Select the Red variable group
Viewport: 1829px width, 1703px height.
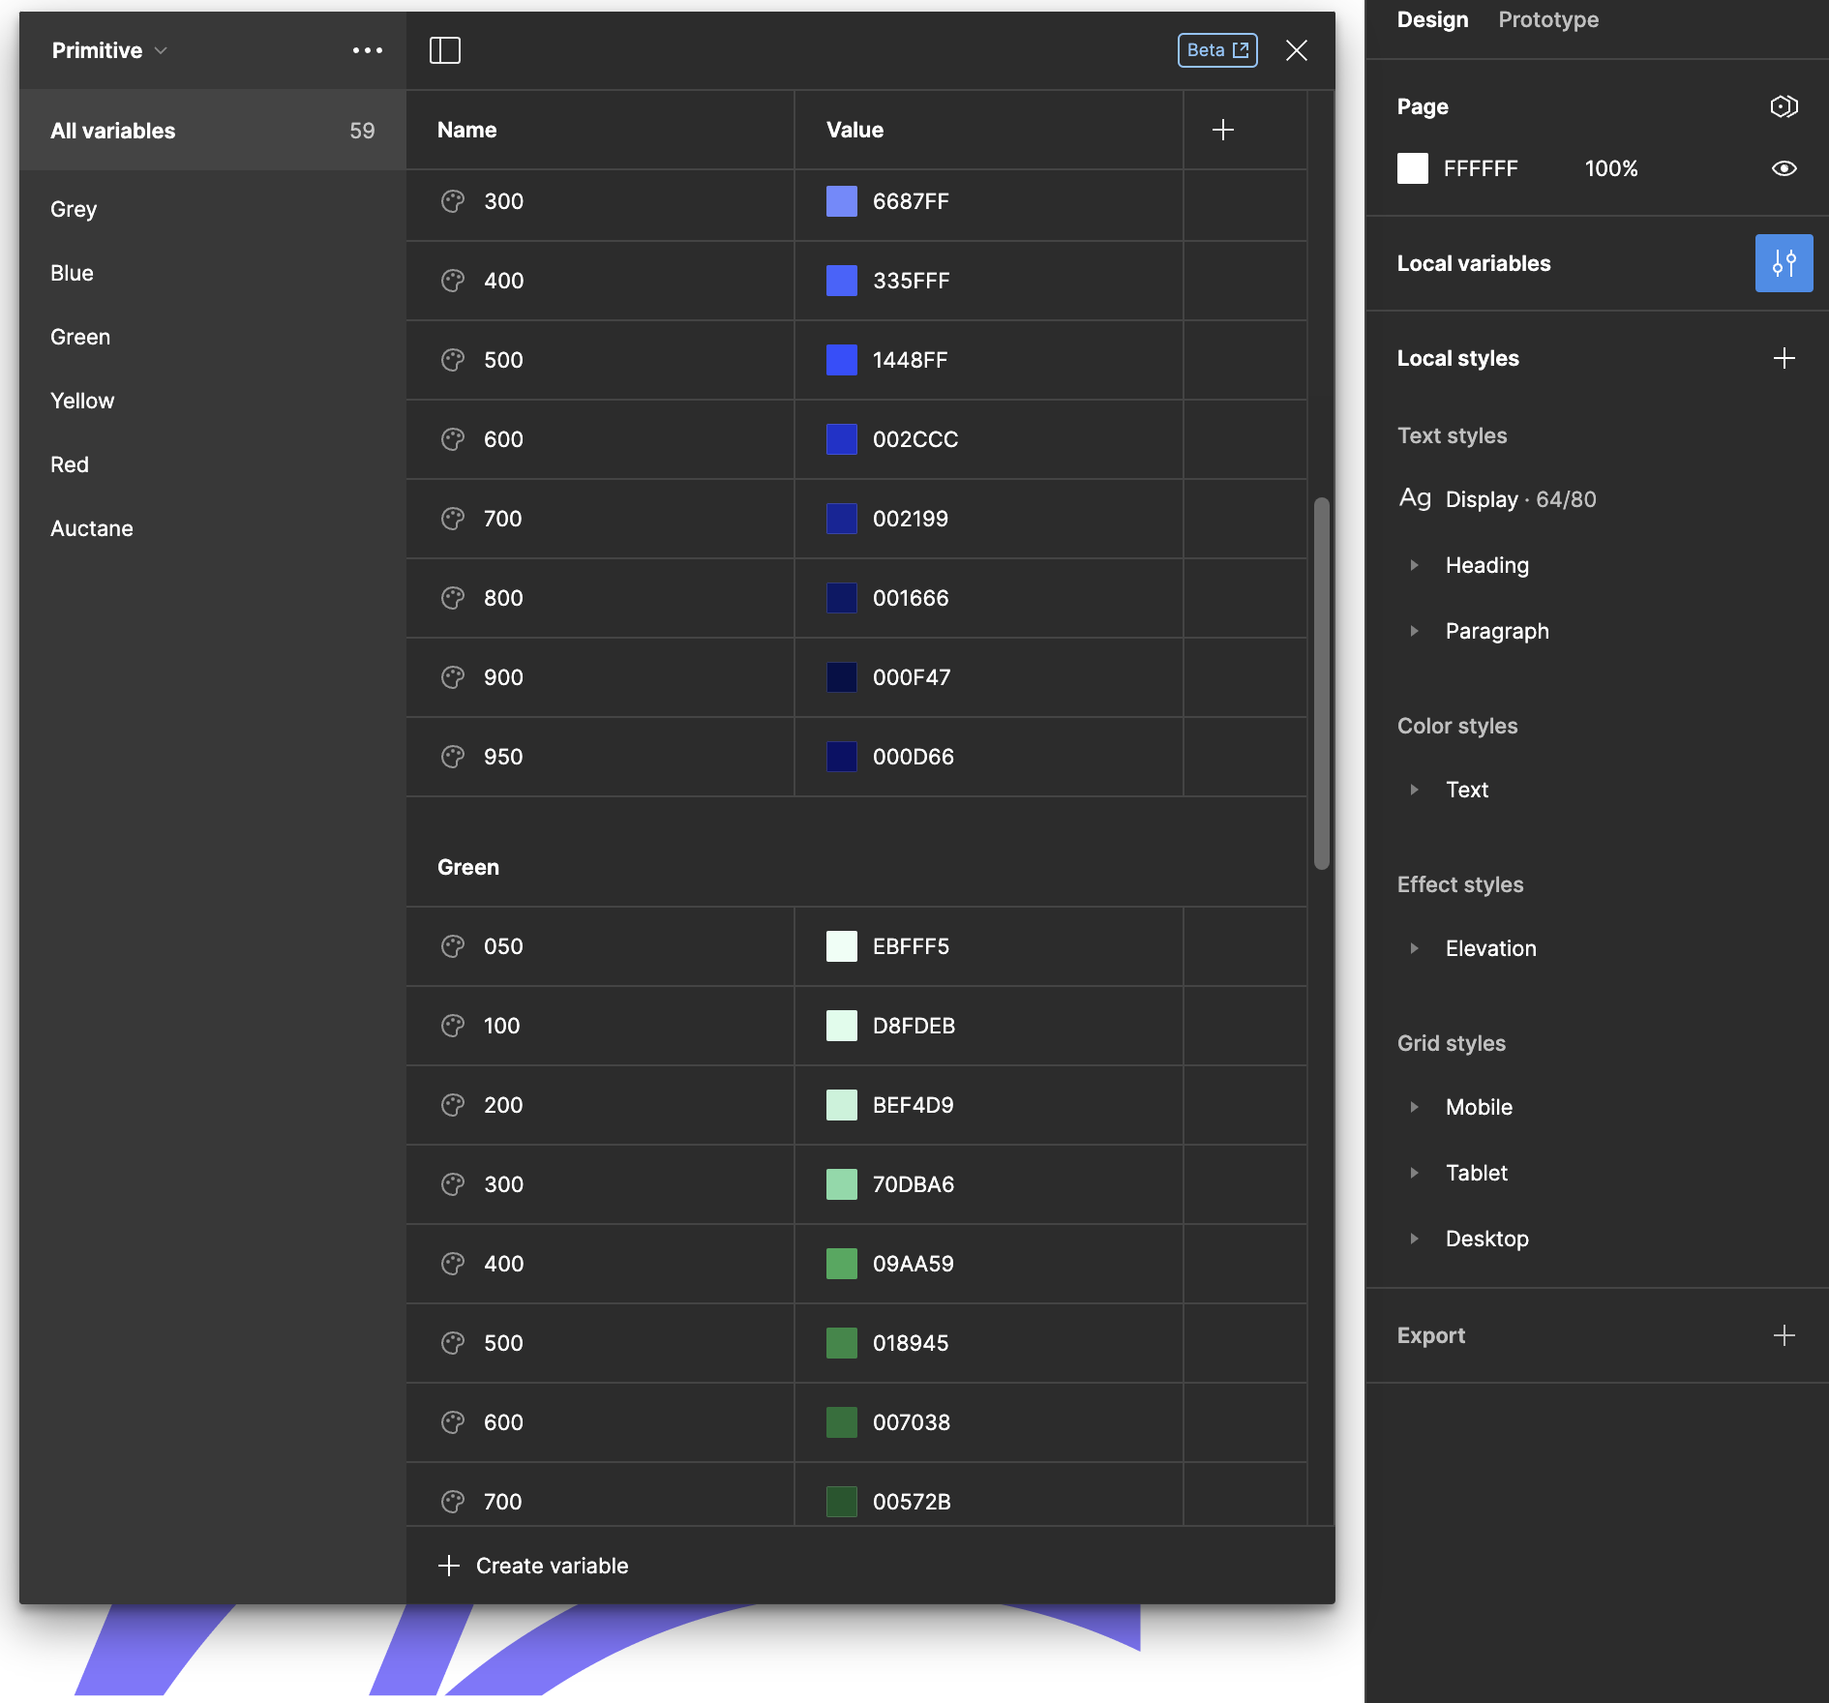[x=70, y=464]
